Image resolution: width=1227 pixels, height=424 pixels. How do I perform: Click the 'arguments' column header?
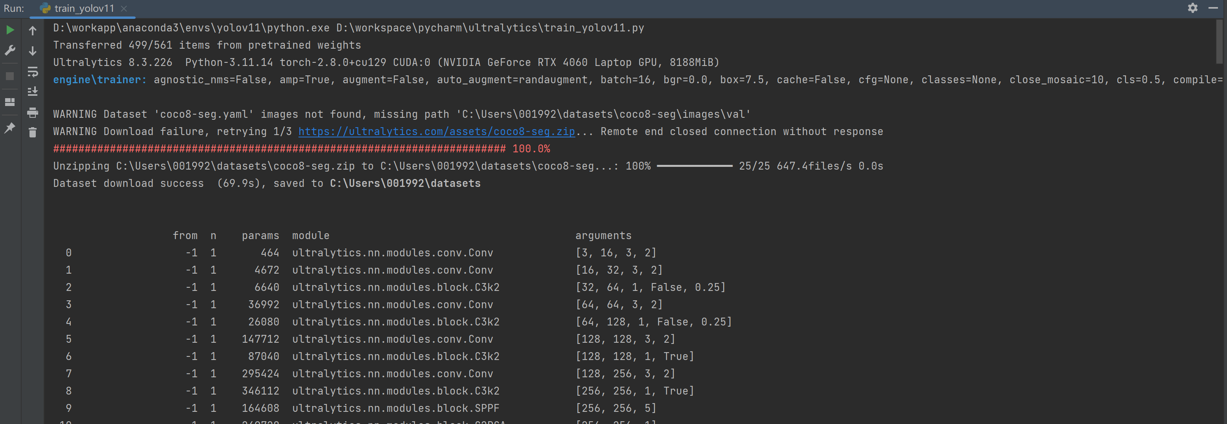604,236
